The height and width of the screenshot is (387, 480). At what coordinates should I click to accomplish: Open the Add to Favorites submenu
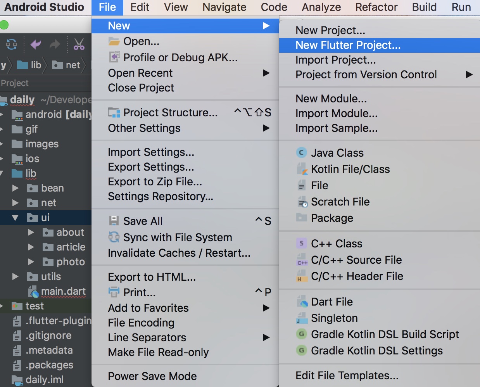point(185,308)
